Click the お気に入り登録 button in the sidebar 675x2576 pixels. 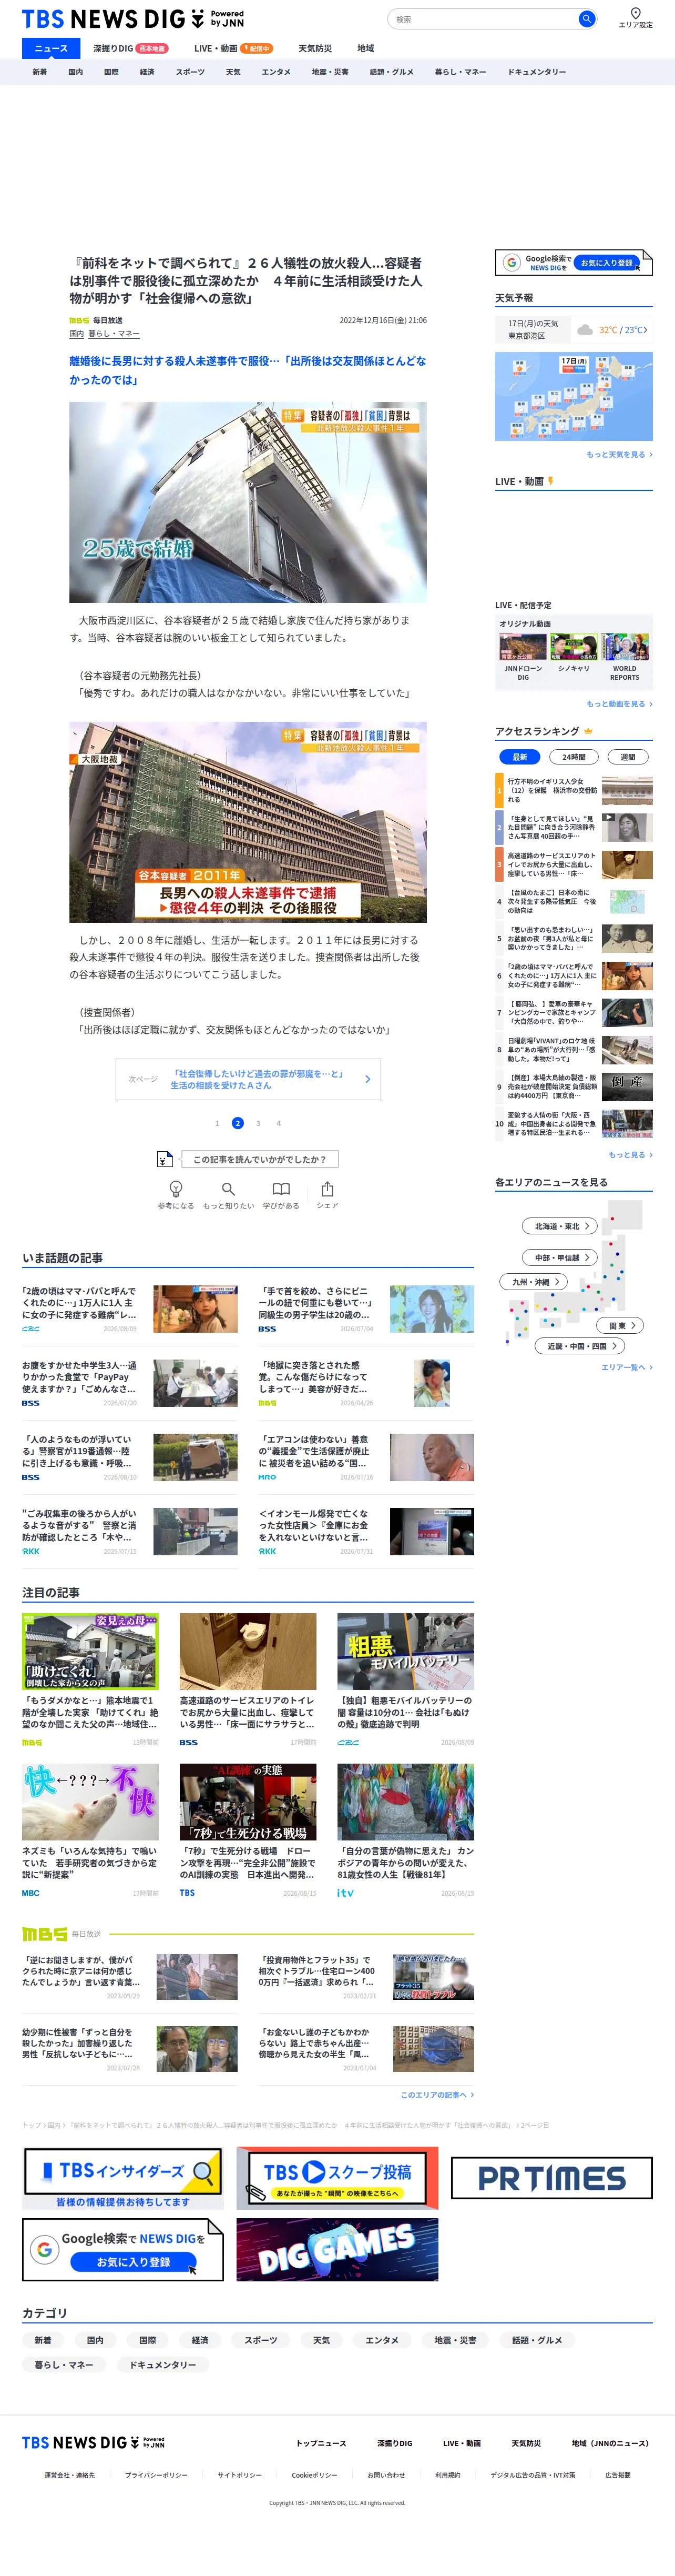pyautogui.click(x=607, y=263)
